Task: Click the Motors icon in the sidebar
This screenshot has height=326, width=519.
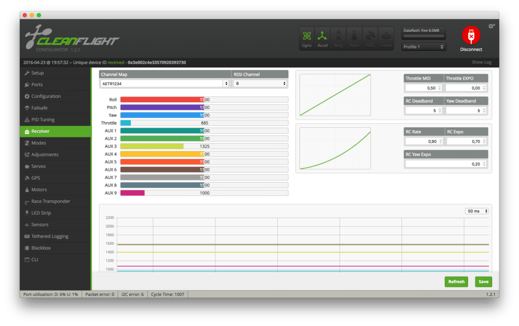Action: coord(27,190)
